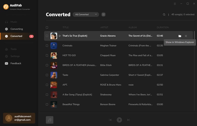Open Settings from the sidebar
Viewport: 197px width, 126px height.
click(x=12, y=56)
